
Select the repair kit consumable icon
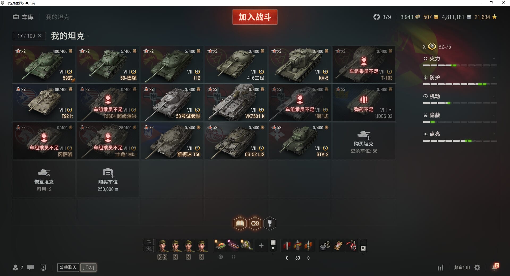[x=325, y=245]
